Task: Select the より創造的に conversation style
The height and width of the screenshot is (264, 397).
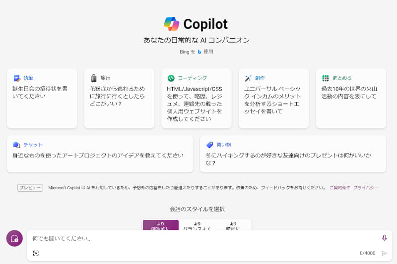Action: click(161, 226)
